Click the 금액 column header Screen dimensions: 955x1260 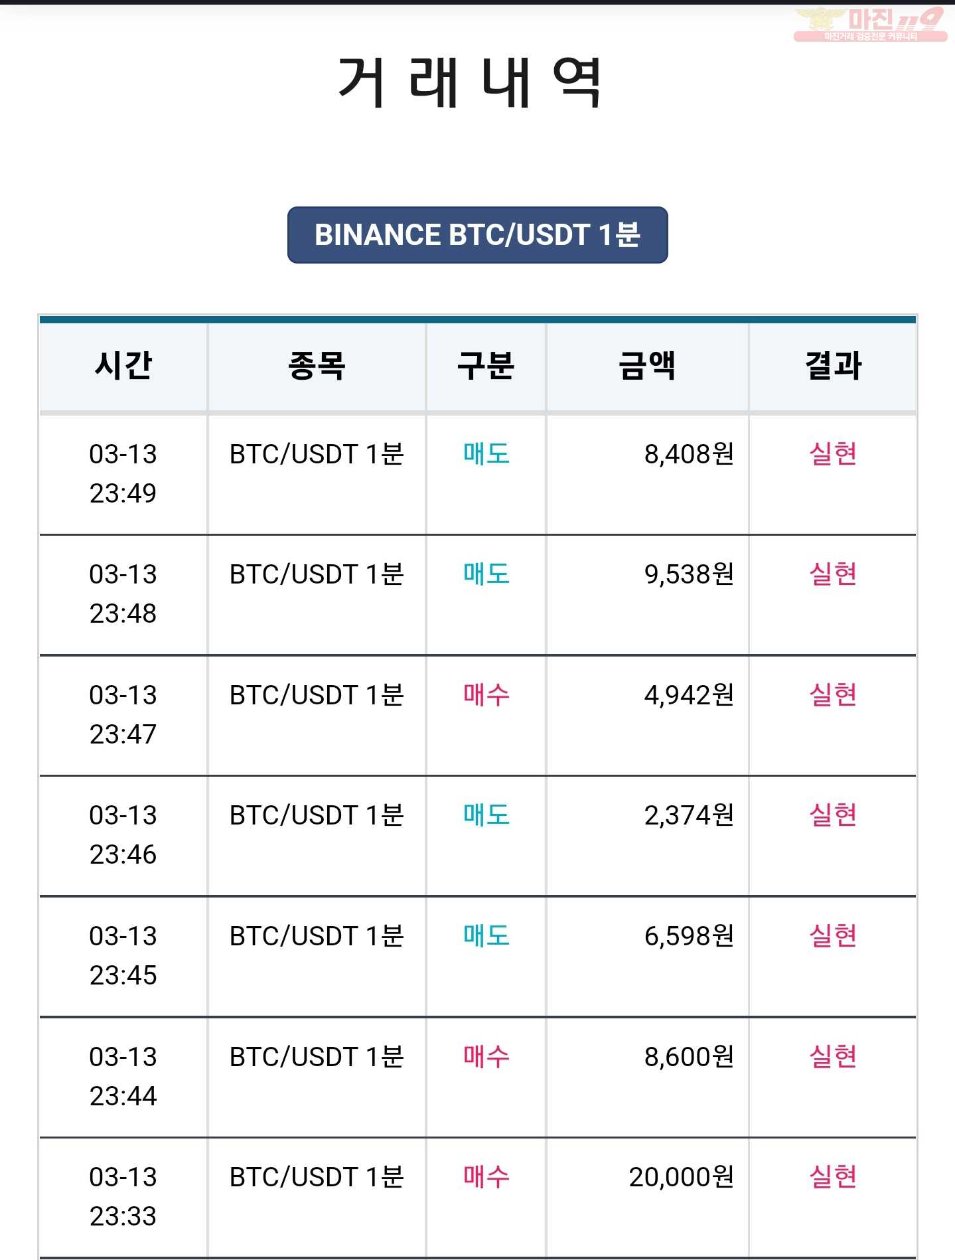point(647,366)
